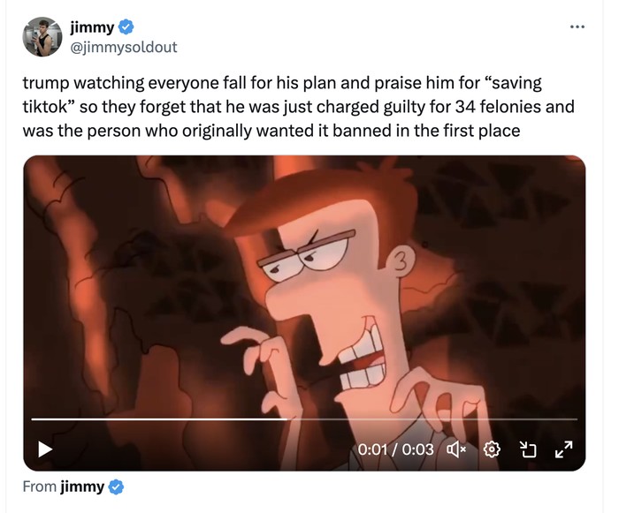Click jimmy's profile picture avatar
Screen dimensions: 619x513
pyautogui.click(x=42, y=36)
